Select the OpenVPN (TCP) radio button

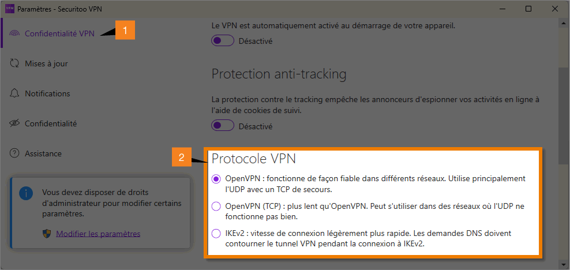pyautogui.click(x=216, y=206)
